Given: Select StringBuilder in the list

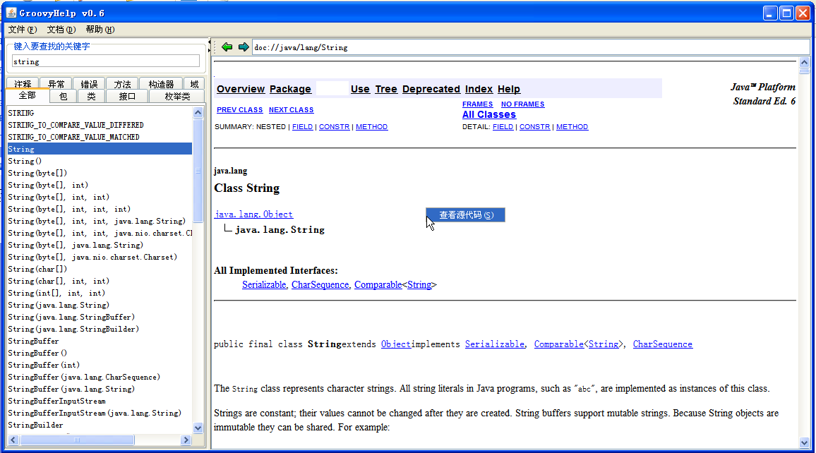Looking at the screenshot, I should point(100,425).
